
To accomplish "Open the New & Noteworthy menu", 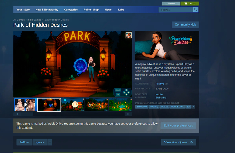I will (46, 10).
